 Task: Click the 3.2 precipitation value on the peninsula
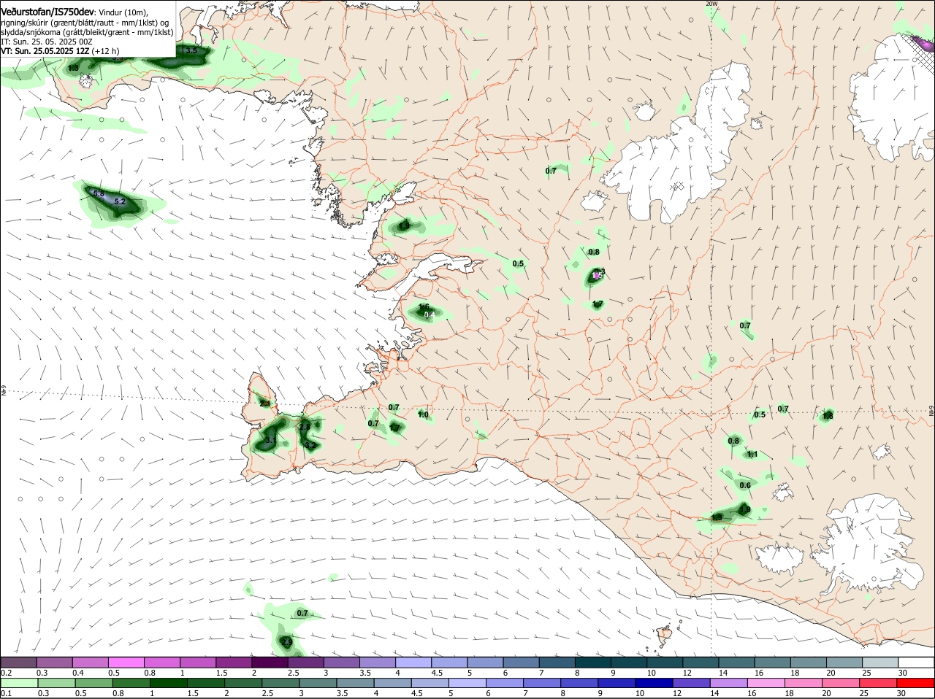pos(310,445)
